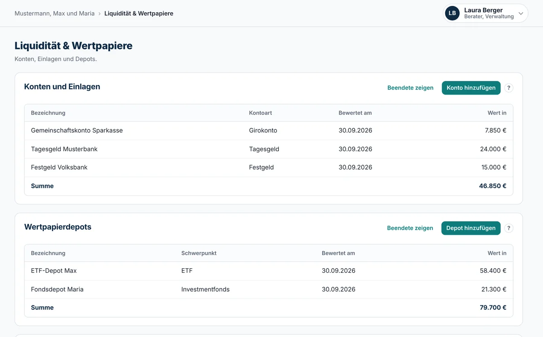Open the Festgeld Volksbank row
The width and height of the screenshot is (543, 337).
[x=269, y=167]
